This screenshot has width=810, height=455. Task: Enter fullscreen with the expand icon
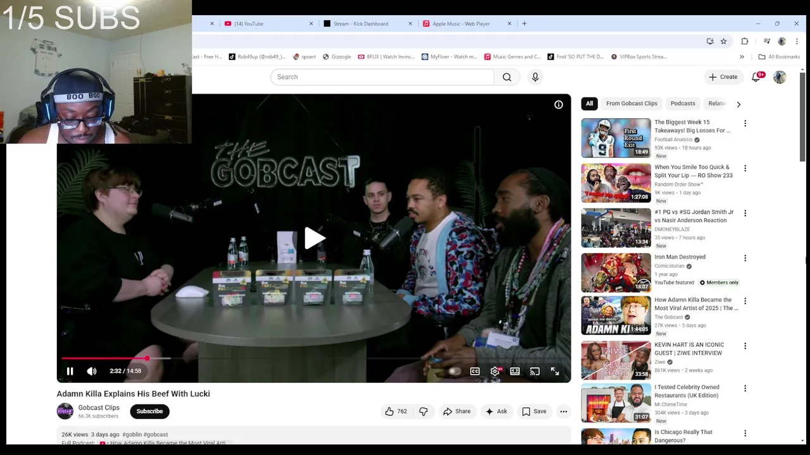pos(555,372)
